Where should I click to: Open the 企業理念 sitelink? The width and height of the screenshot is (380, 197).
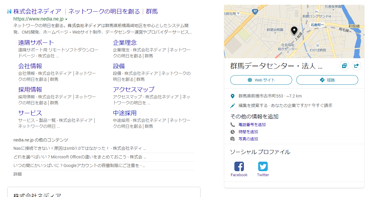click(x=125, y=42)
